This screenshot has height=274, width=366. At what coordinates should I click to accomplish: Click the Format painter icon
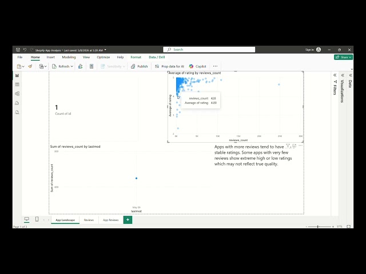pos(30,66)
